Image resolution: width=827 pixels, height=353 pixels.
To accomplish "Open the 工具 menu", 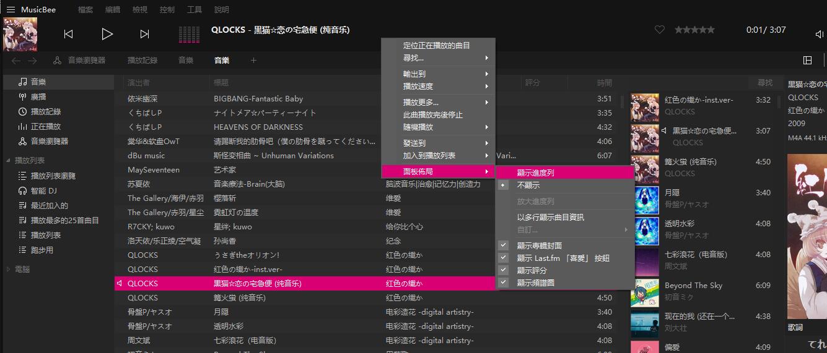I will 195,10.
